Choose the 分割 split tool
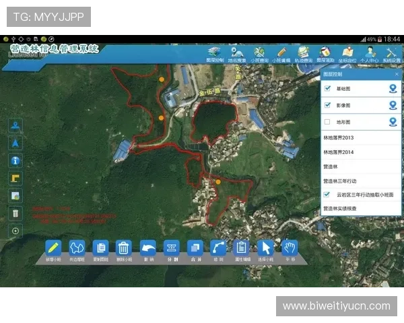The height and width of the screenshot is (323, 404). (x=171, y=248)
